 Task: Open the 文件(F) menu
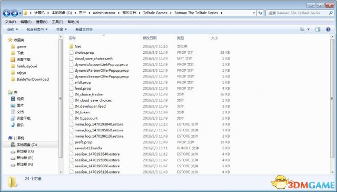11,22
